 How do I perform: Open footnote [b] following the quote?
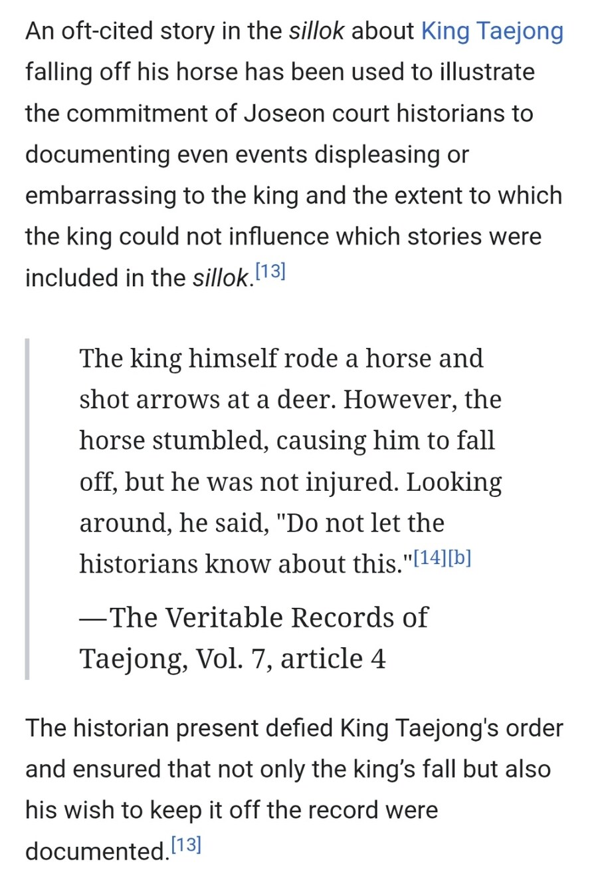pos(460,557)
